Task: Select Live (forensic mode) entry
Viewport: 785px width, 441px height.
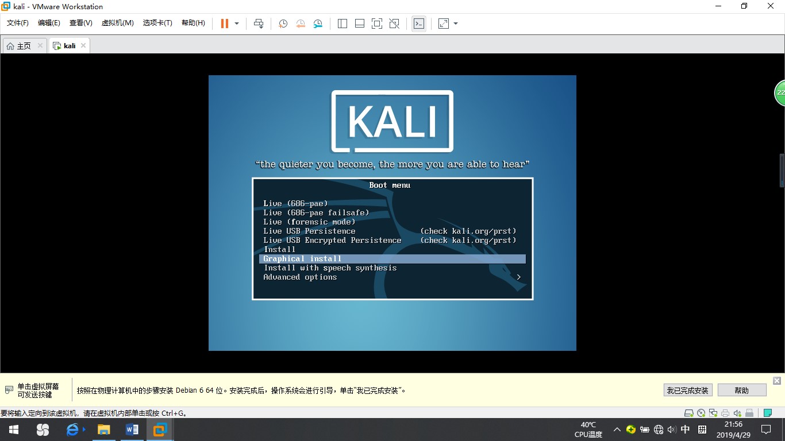Action: pos(309,222)
